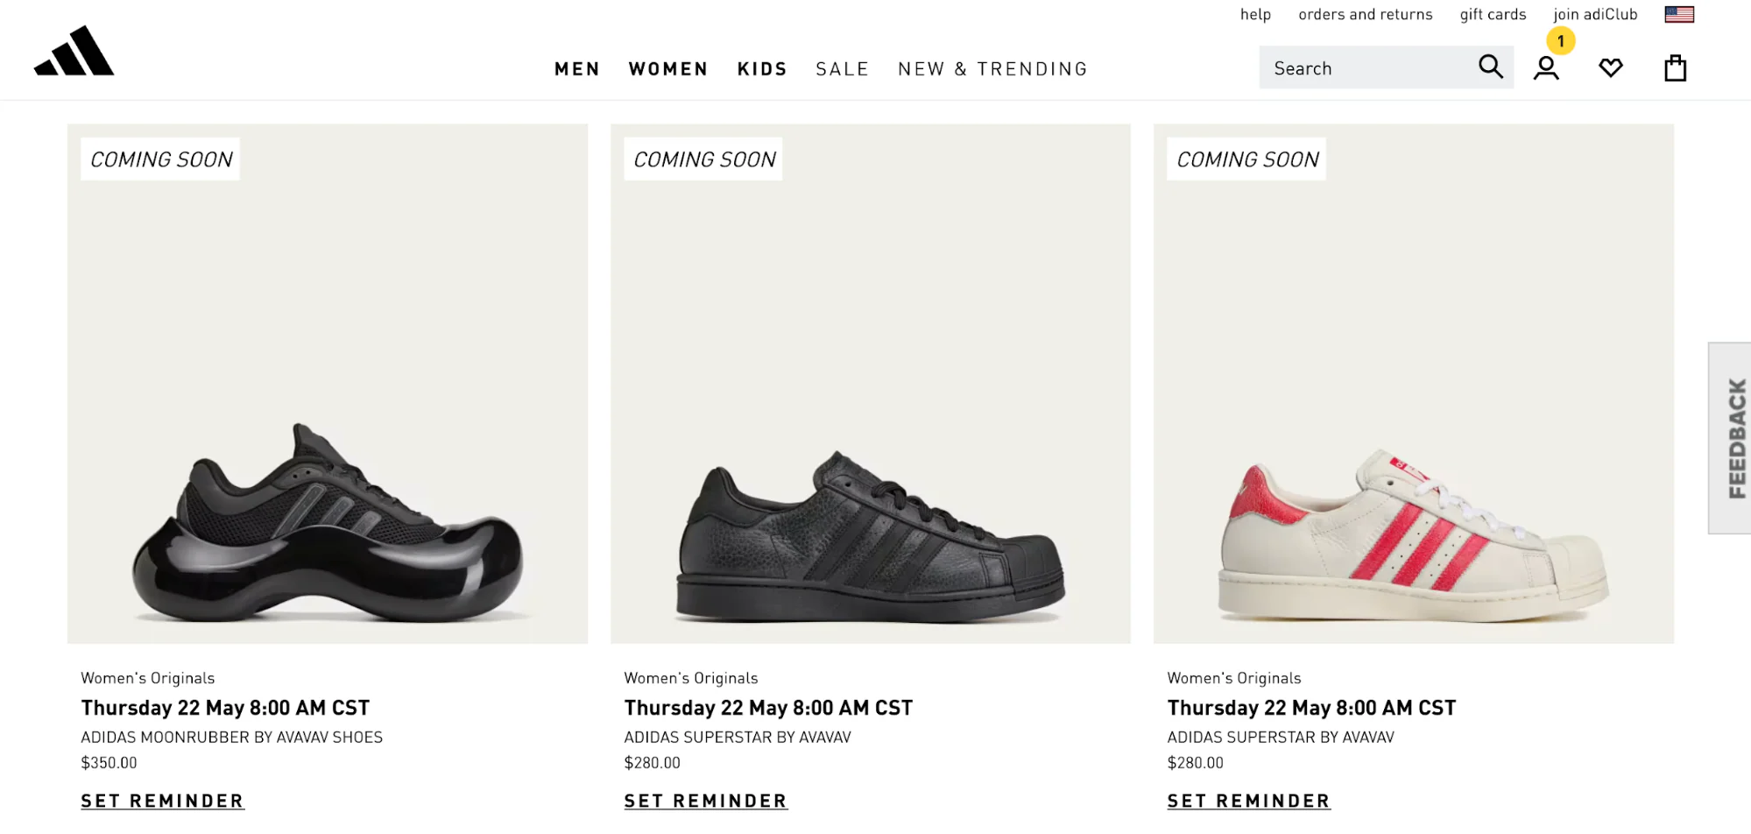
Task: Click join adiClub
Action: [x=1595, y=14]
